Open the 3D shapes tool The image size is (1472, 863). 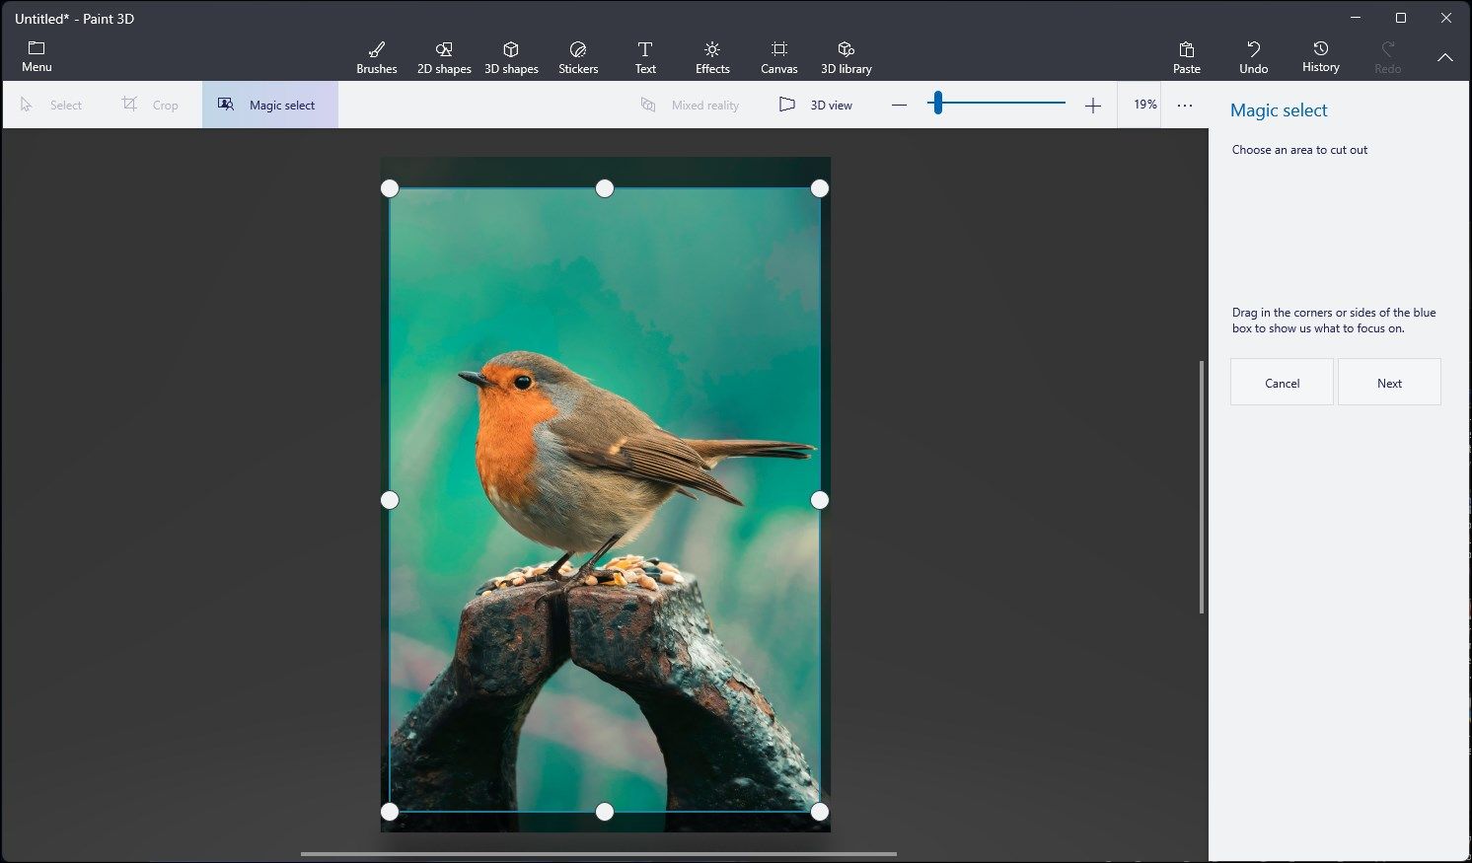tap(511, 54)
